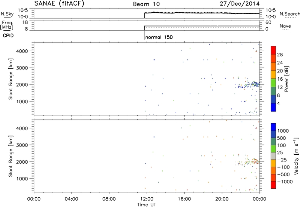Click the light green 12-16 dB Power segment
Viewport: 300px width, 207px height.
273,83
